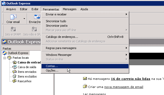Select Pastas locais tree label
Screen dimensions: 164x95
(20, 58)
